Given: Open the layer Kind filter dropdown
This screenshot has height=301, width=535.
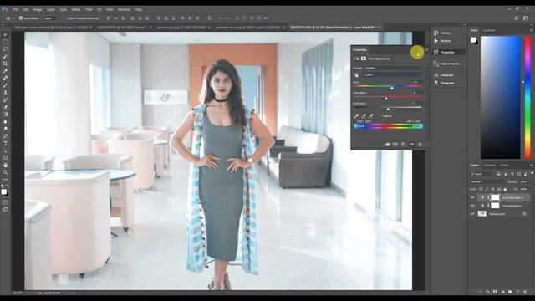Looking at the screenshot, I should (481, 174).
